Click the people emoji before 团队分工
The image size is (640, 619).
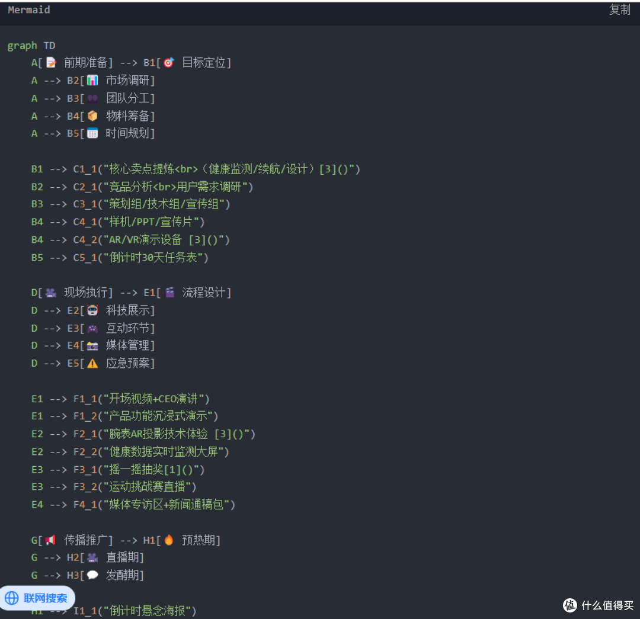tap(92, 98)
